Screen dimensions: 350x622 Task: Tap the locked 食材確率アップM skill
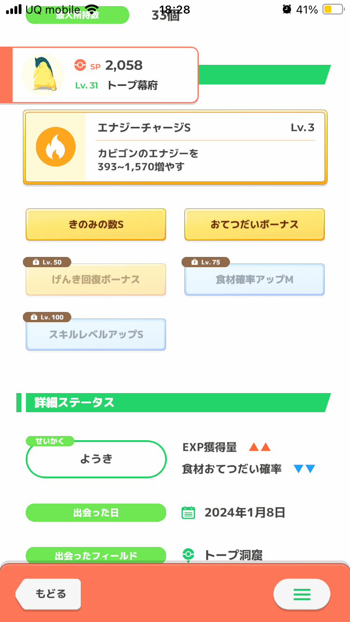click(x=254, y=280)
